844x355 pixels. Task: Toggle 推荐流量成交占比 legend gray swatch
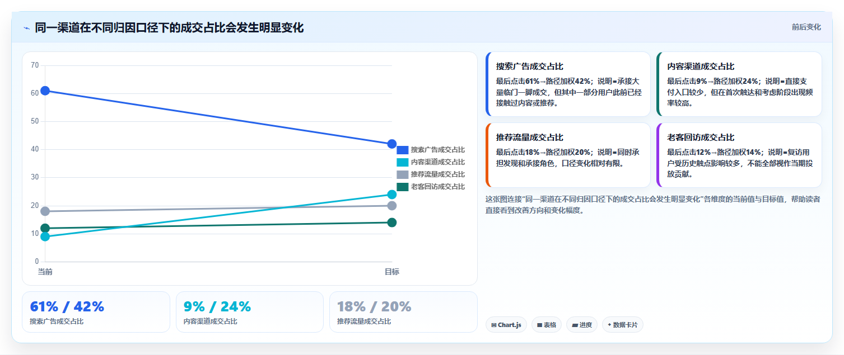tap(403, 174)
